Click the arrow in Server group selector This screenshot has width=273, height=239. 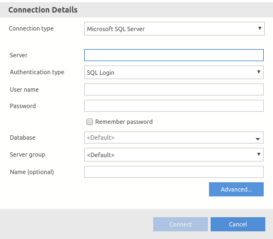coord(259,154)
